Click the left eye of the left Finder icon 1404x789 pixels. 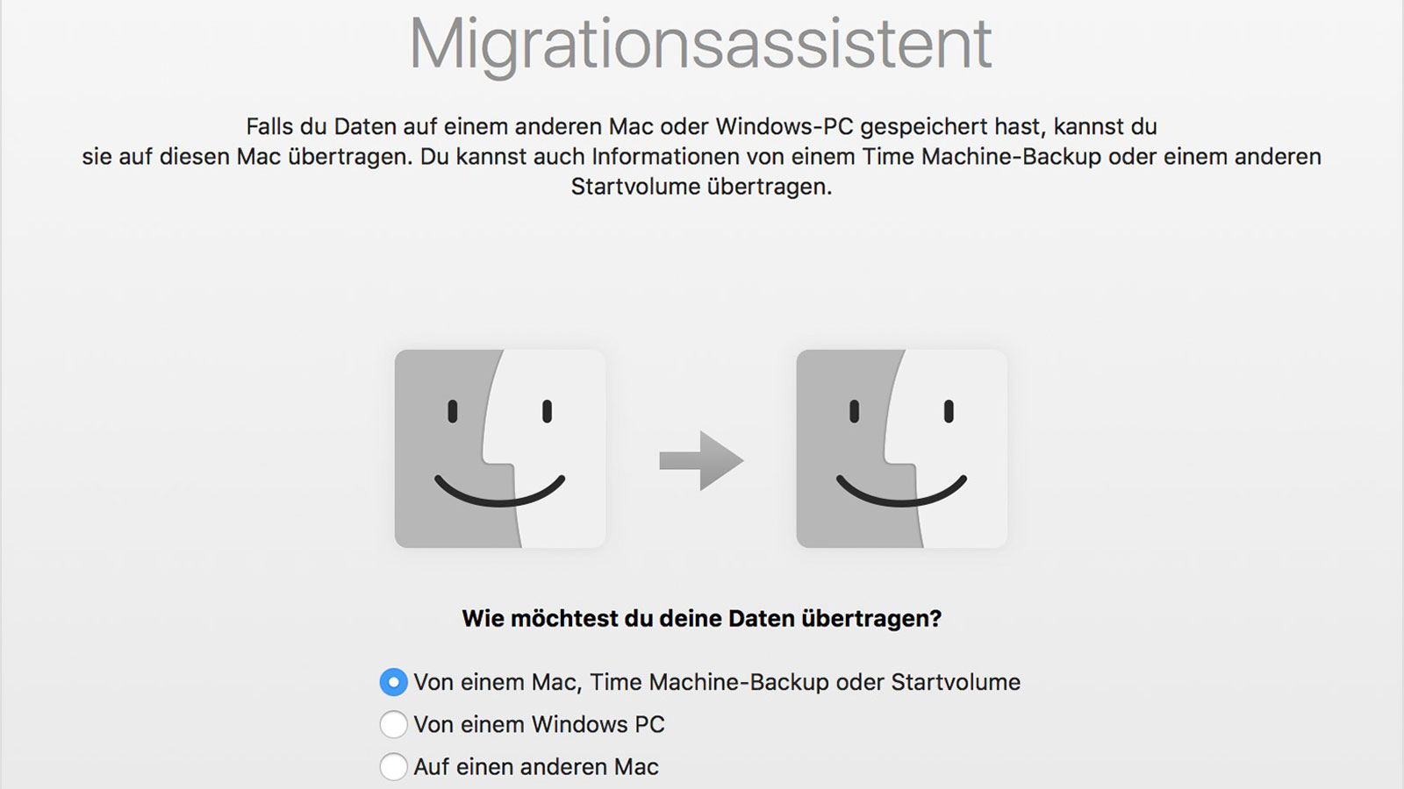tap(453, 410)
